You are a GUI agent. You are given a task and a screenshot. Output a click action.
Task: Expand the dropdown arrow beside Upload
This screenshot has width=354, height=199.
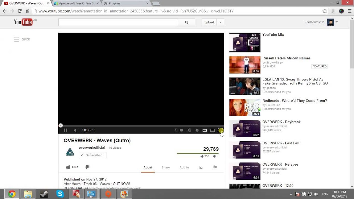pyautogui.click(x=220, y=22)
